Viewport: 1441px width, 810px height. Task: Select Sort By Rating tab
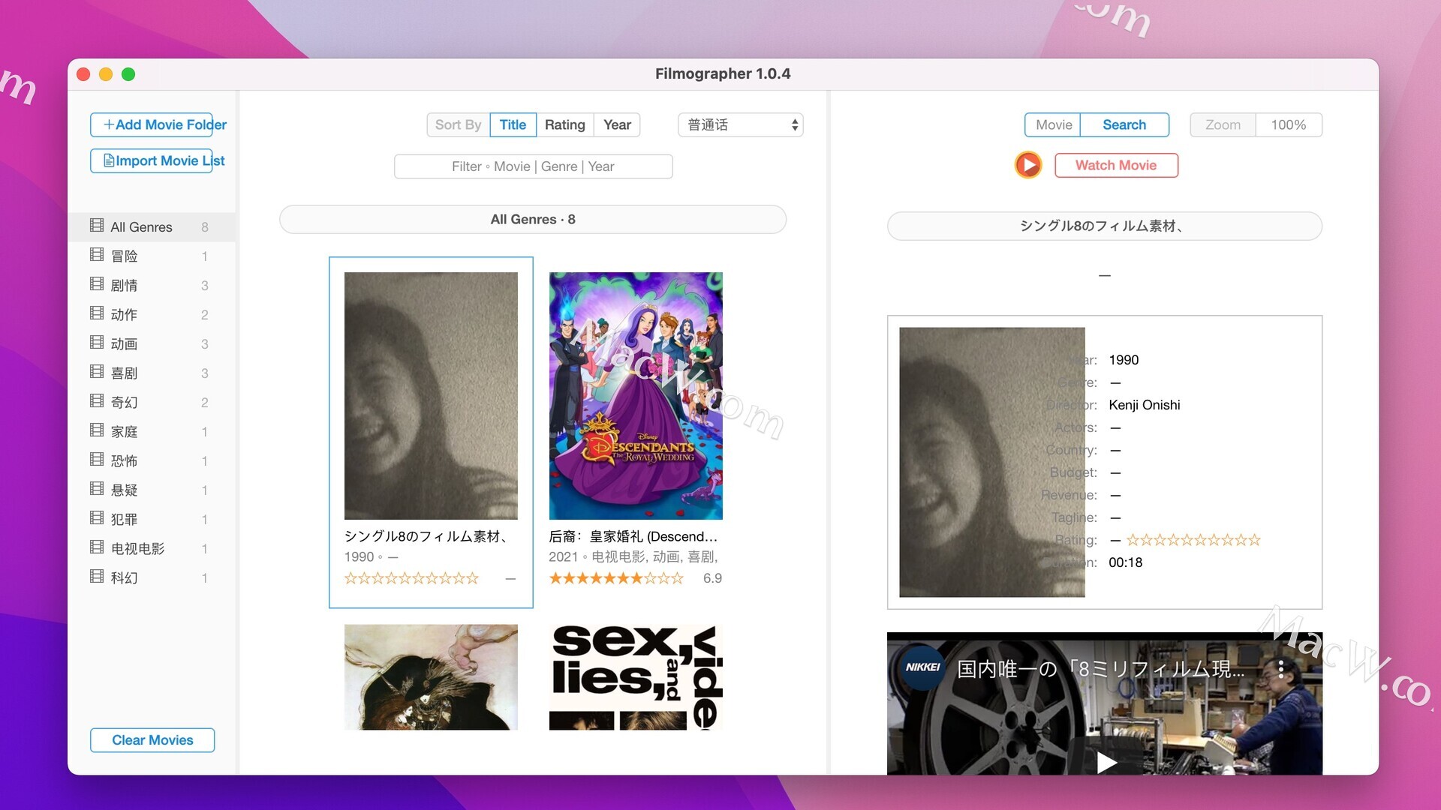(564, 124)
